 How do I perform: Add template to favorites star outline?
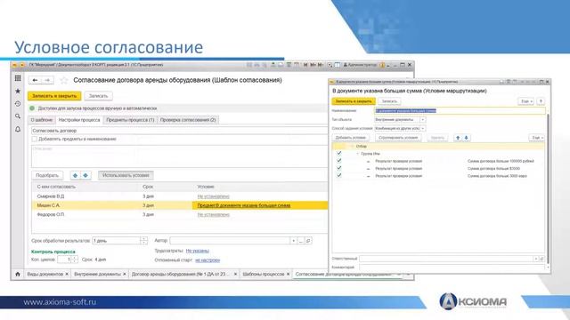tap(64, 80)
